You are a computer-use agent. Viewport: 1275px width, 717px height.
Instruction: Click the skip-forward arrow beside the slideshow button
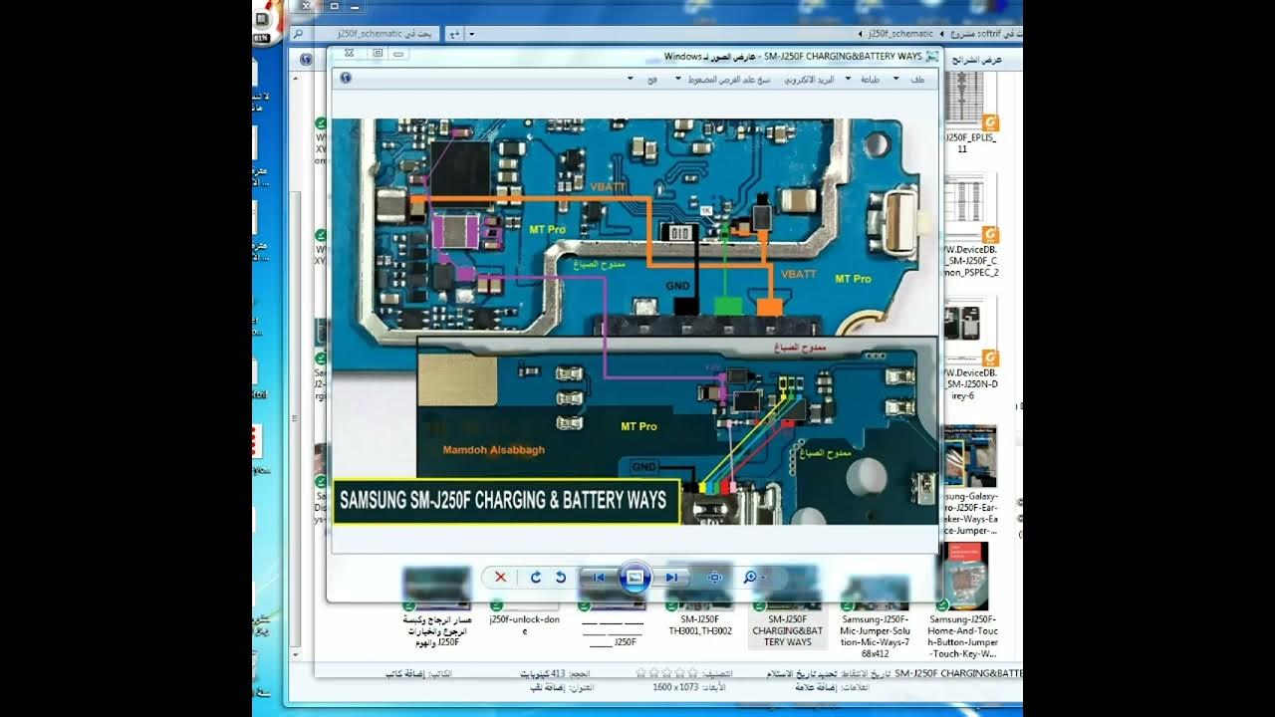(x=671, y=577)
